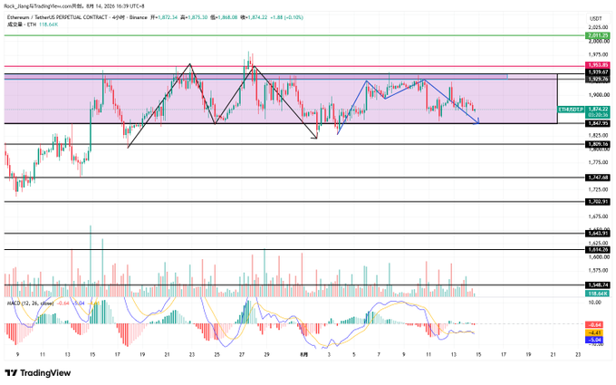
Task: Click the +1.88 (+0.10%) change value
Action: click(x=287, y=17)
